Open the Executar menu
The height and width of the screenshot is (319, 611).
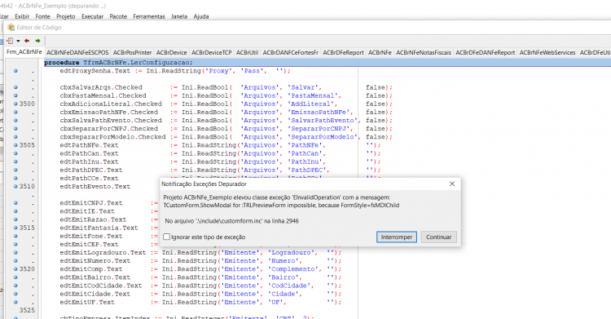pyautogui.click(x=92, y=16)
